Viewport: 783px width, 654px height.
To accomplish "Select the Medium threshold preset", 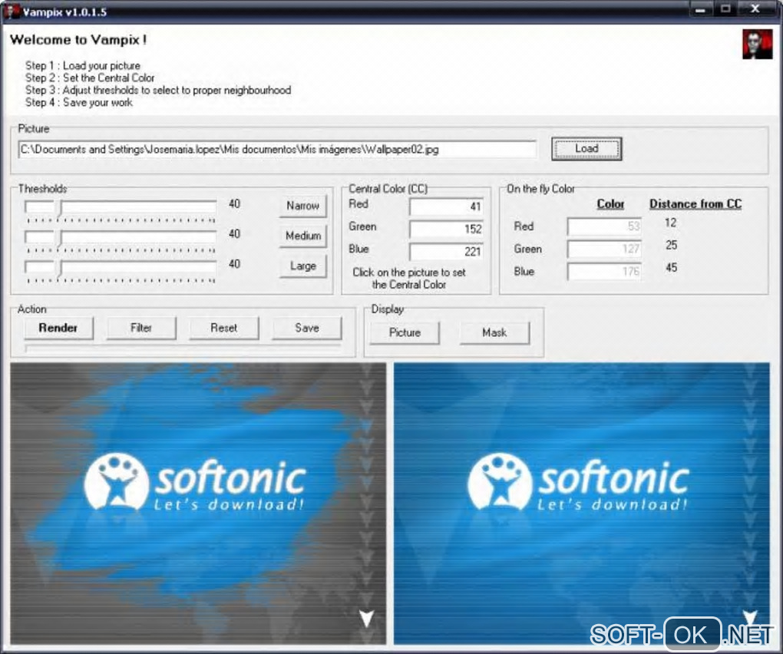I will [302, 236].
